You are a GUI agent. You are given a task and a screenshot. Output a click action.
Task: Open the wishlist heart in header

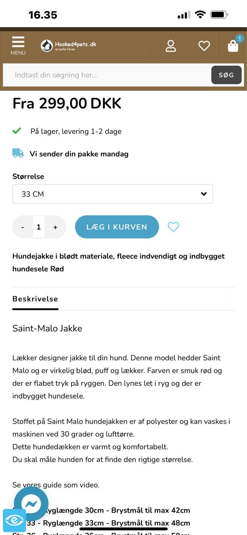(x=204, y=46)
